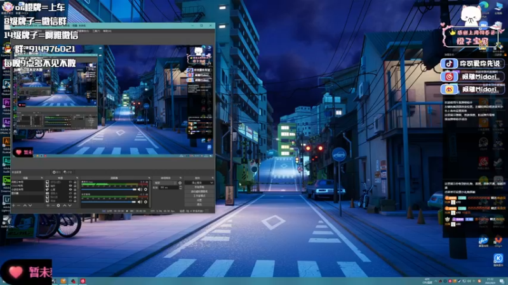Open the scene transition type dropdown
Screen dimensions: 508x285
coord(165,183)
